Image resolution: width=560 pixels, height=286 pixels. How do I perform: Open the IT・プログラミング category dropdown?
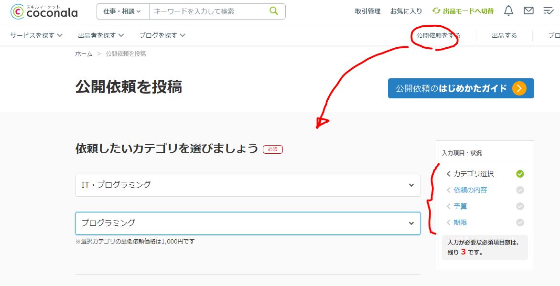248,185
